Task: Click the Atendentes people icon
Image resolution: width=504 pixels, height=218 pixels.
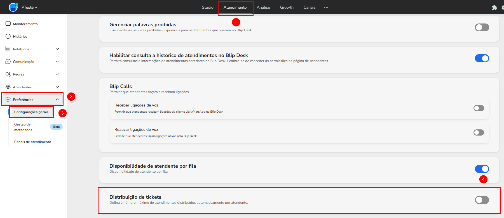Action: point(8,87)
